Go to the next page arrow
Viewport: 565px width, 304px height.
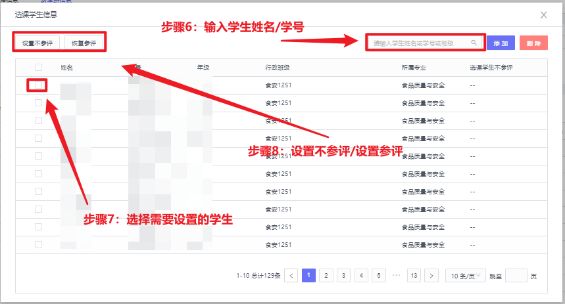431,276
